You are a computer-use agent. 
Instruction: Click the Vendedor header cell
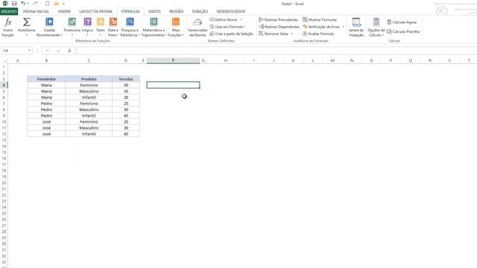tap(46, 79)
